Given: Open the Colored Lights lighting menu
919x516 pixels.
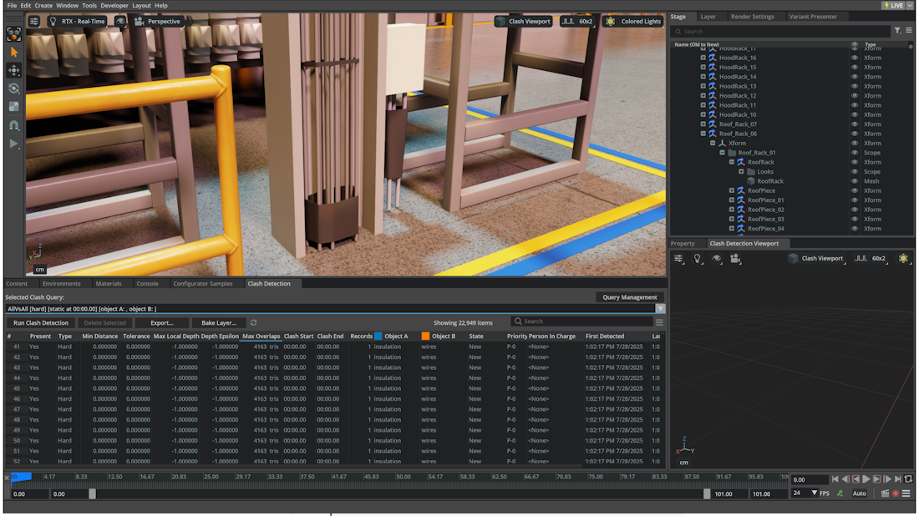Looking at the screenshot, I should [633, 21].
